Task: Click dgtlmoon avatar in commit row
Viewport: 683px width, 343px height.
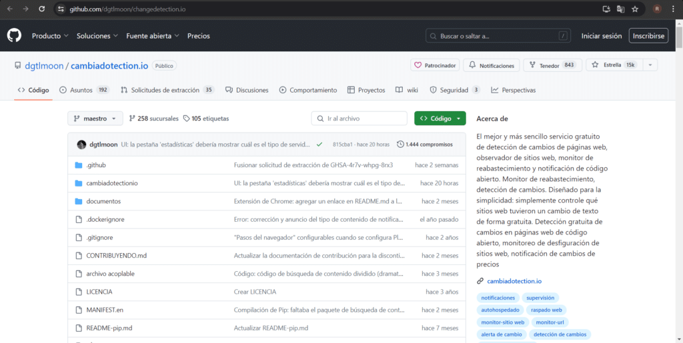Action: [x=81, y=145]
